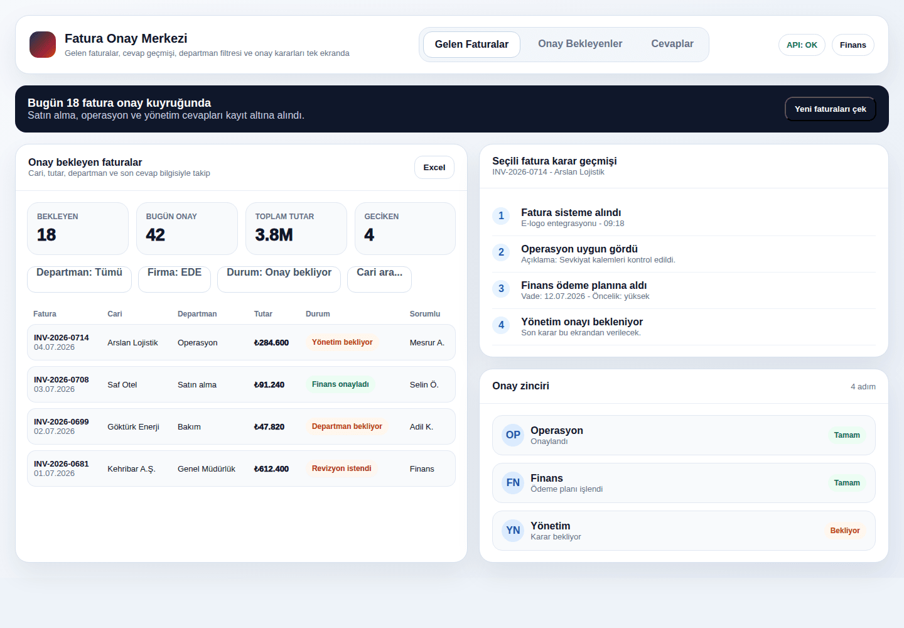Click the Arslan Lojistik cari name
Image resolution: width=904 pixels, height=628 pixels.
132,343
